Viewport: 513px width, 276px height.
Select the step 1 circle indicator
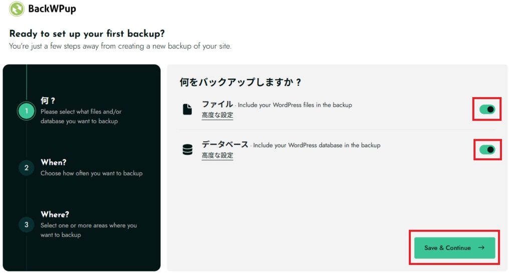[27, 111]
